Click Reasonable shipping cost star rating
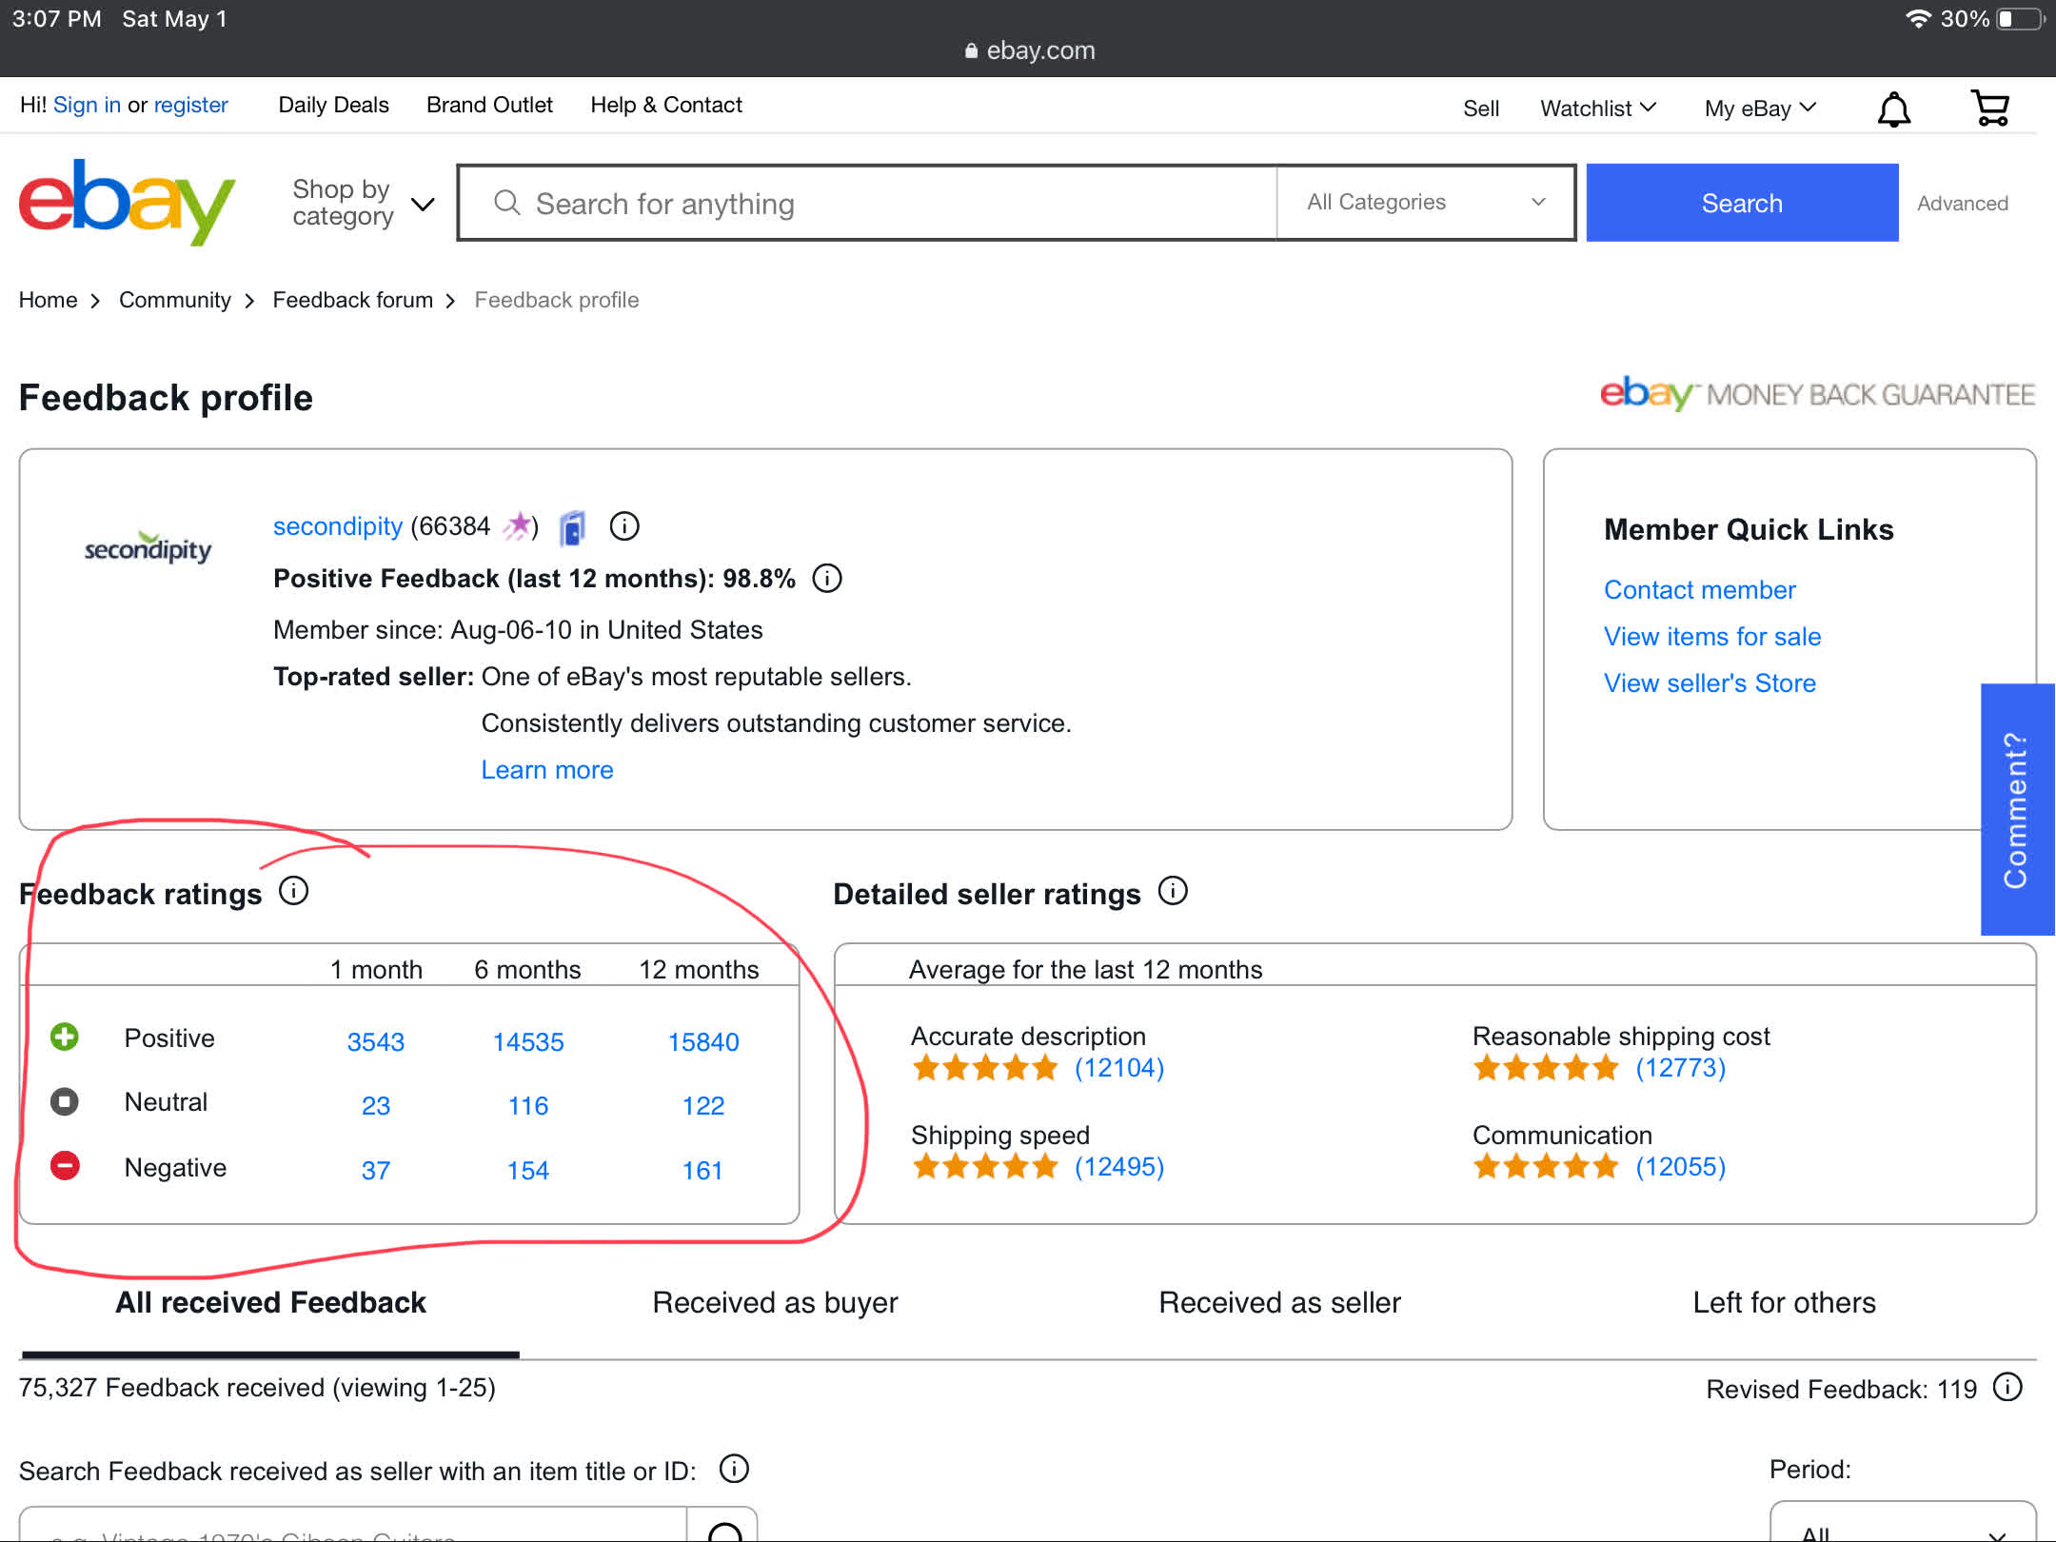The height and width of the screenshot is (1542, 2056). [1546, 1068]
